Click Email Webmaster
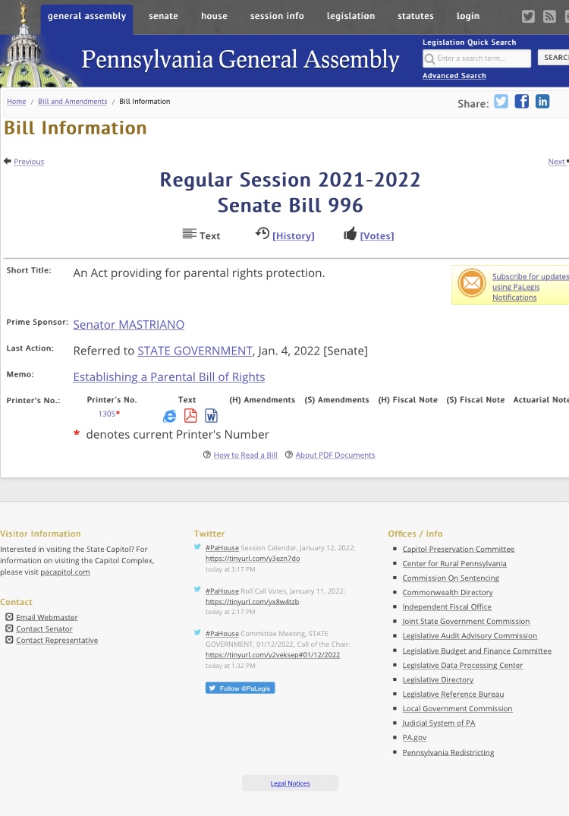 (47, 617)
